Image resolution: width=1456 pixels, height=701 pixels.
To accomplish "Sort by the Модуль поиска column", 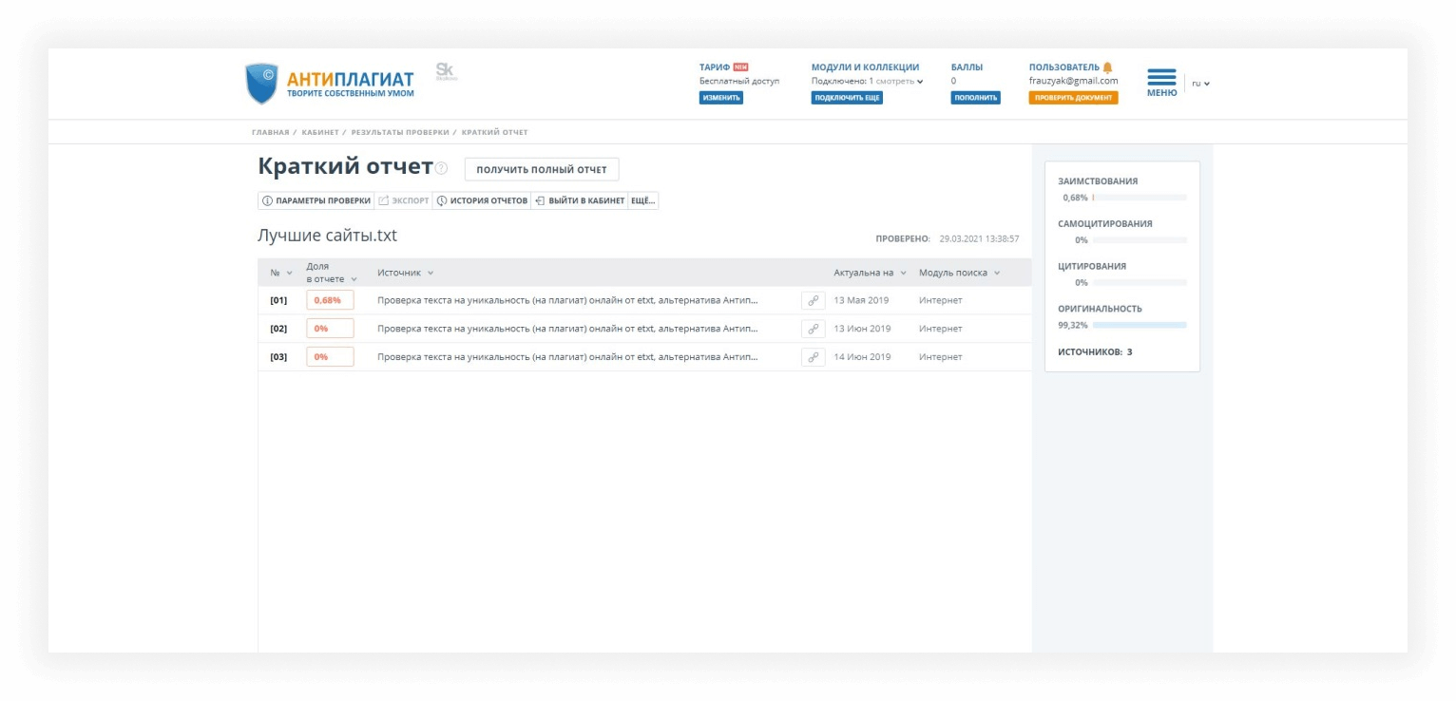I will click(x=959, y=273).
